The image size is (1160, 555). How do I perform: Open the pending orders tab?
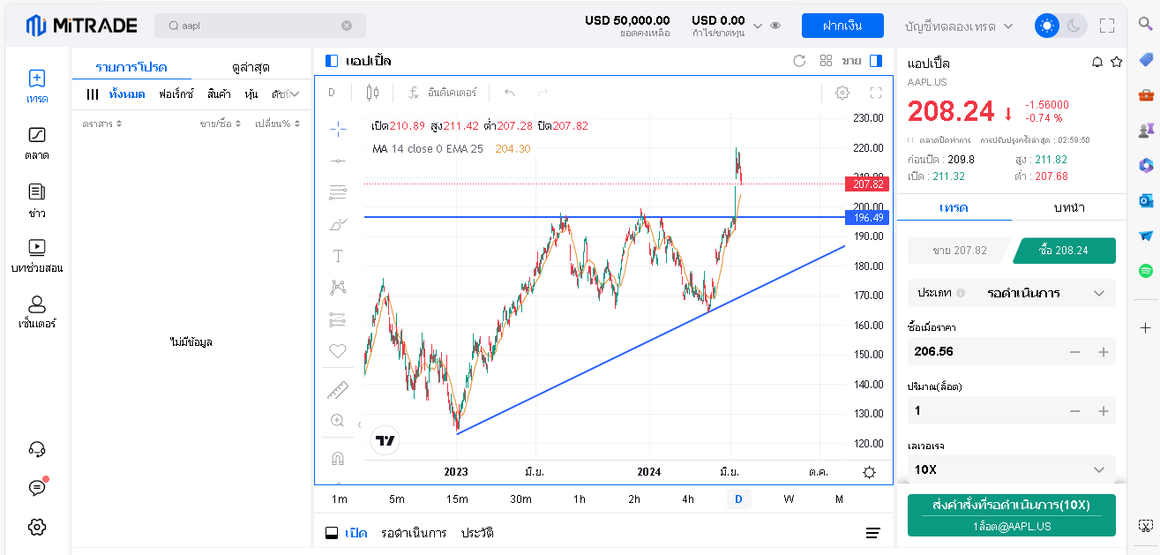(x=414, y=533)
